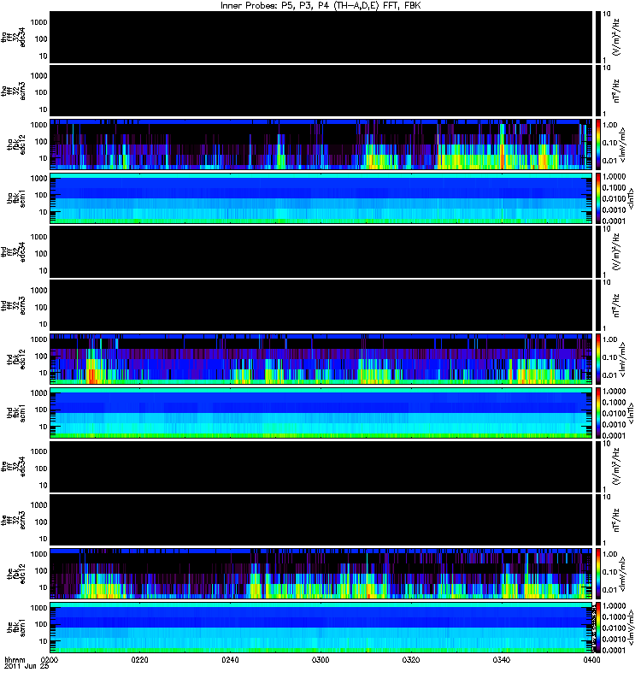641x684 pixels.
Task: Click the '2011 Jun 25' date label
Action: (26, 666)
